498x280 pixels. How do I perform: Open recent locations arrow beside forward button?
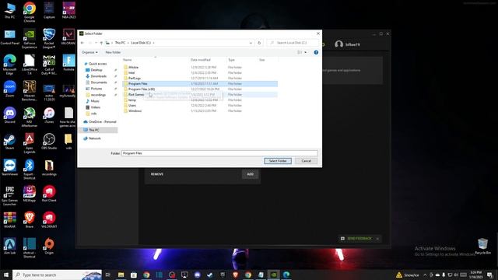tap(96, 43)
